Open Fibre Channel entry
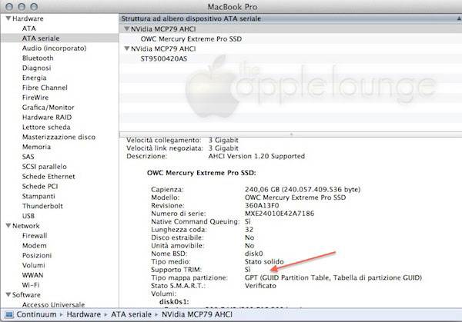The height and width of the screenshot is (322, 462). [x=45, y=88]
